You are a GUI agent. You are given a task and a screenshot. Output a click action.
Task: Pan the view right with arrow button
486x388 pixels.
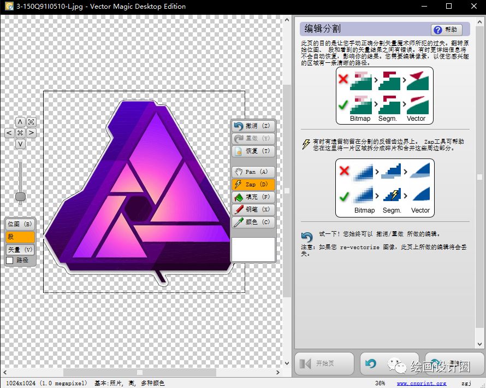pos(31,133)
